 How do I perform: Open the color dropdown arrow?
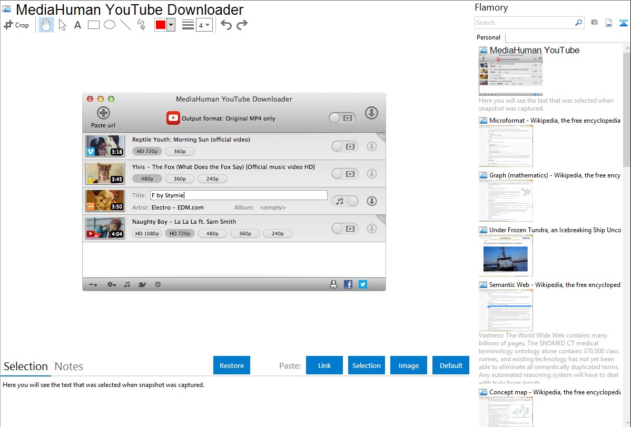point(171,25)
